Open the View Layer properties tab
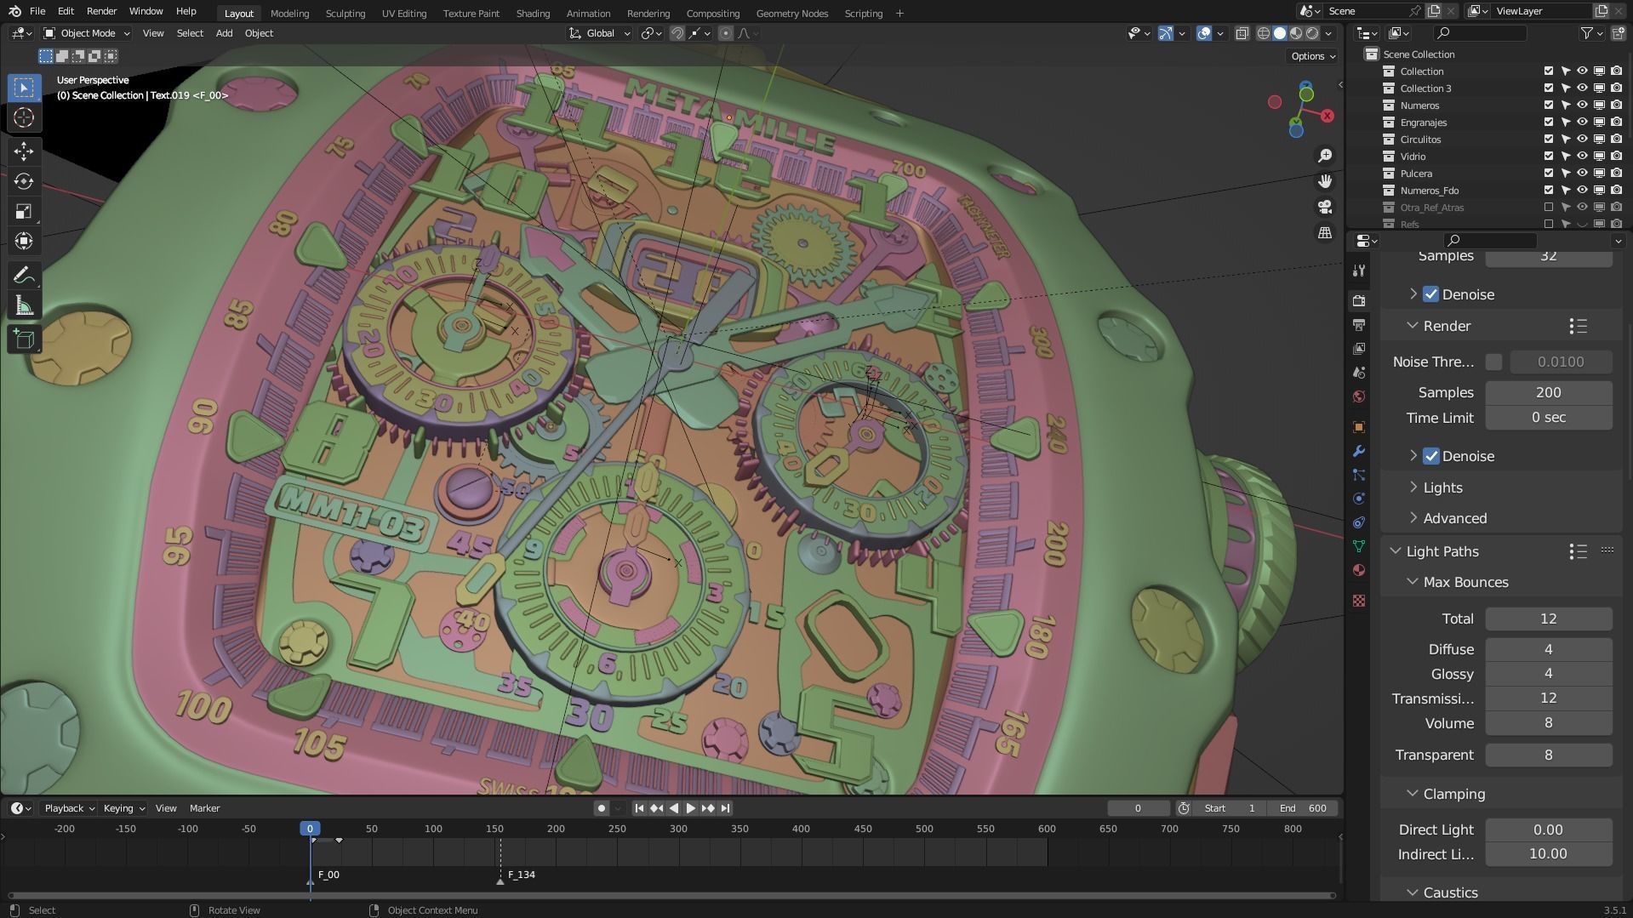1633x918 pixels. point(1359,349)
